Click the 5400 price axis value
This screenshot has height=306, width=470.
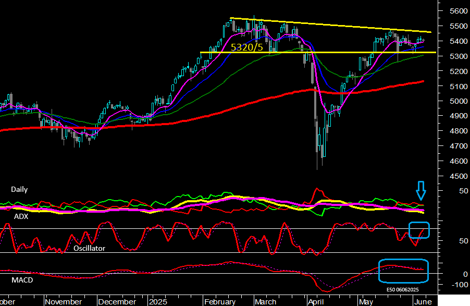click(459, 41)
